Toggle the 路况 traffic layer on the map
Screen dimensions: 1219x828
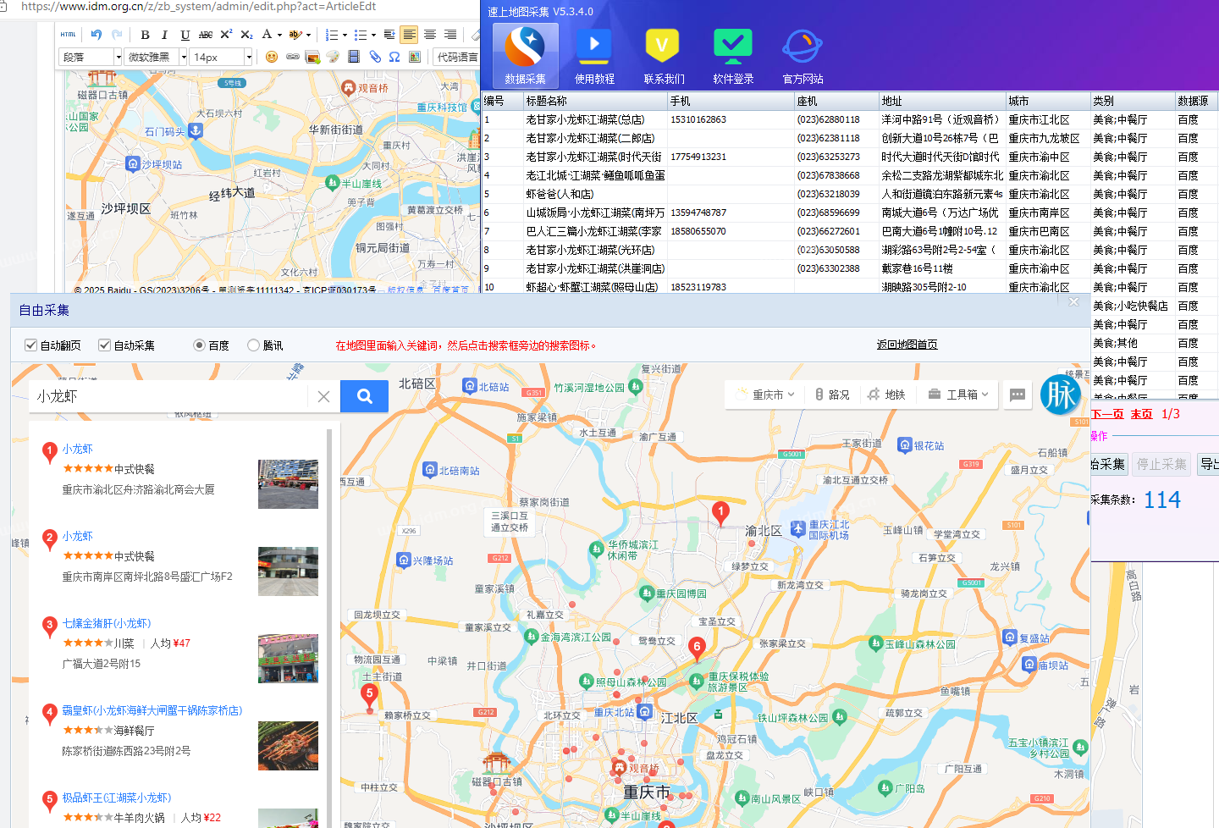pyautogui.click(x=831, y=395)
